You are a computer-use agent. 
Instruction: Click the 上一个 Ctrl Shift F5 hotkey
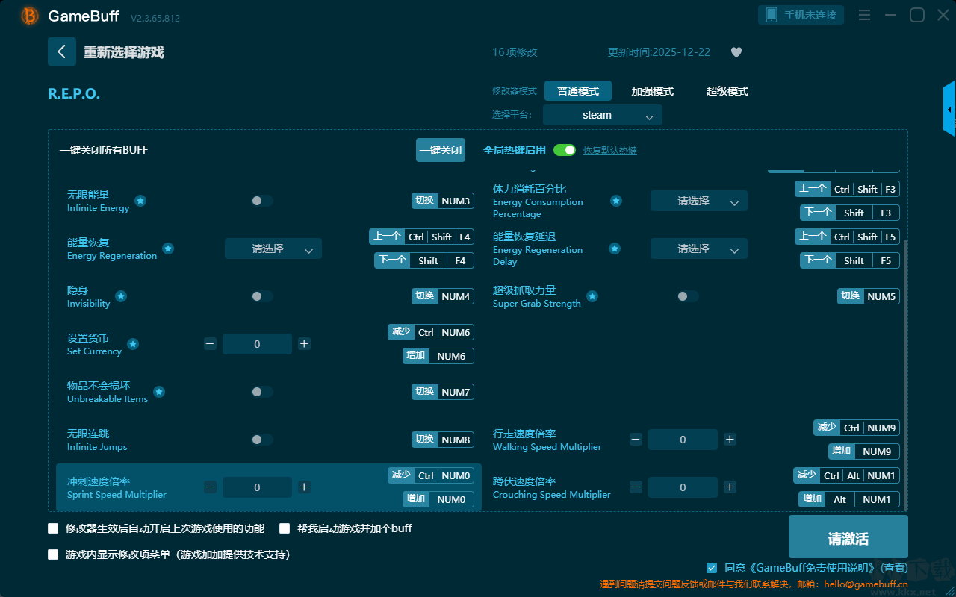click(847, 237)
